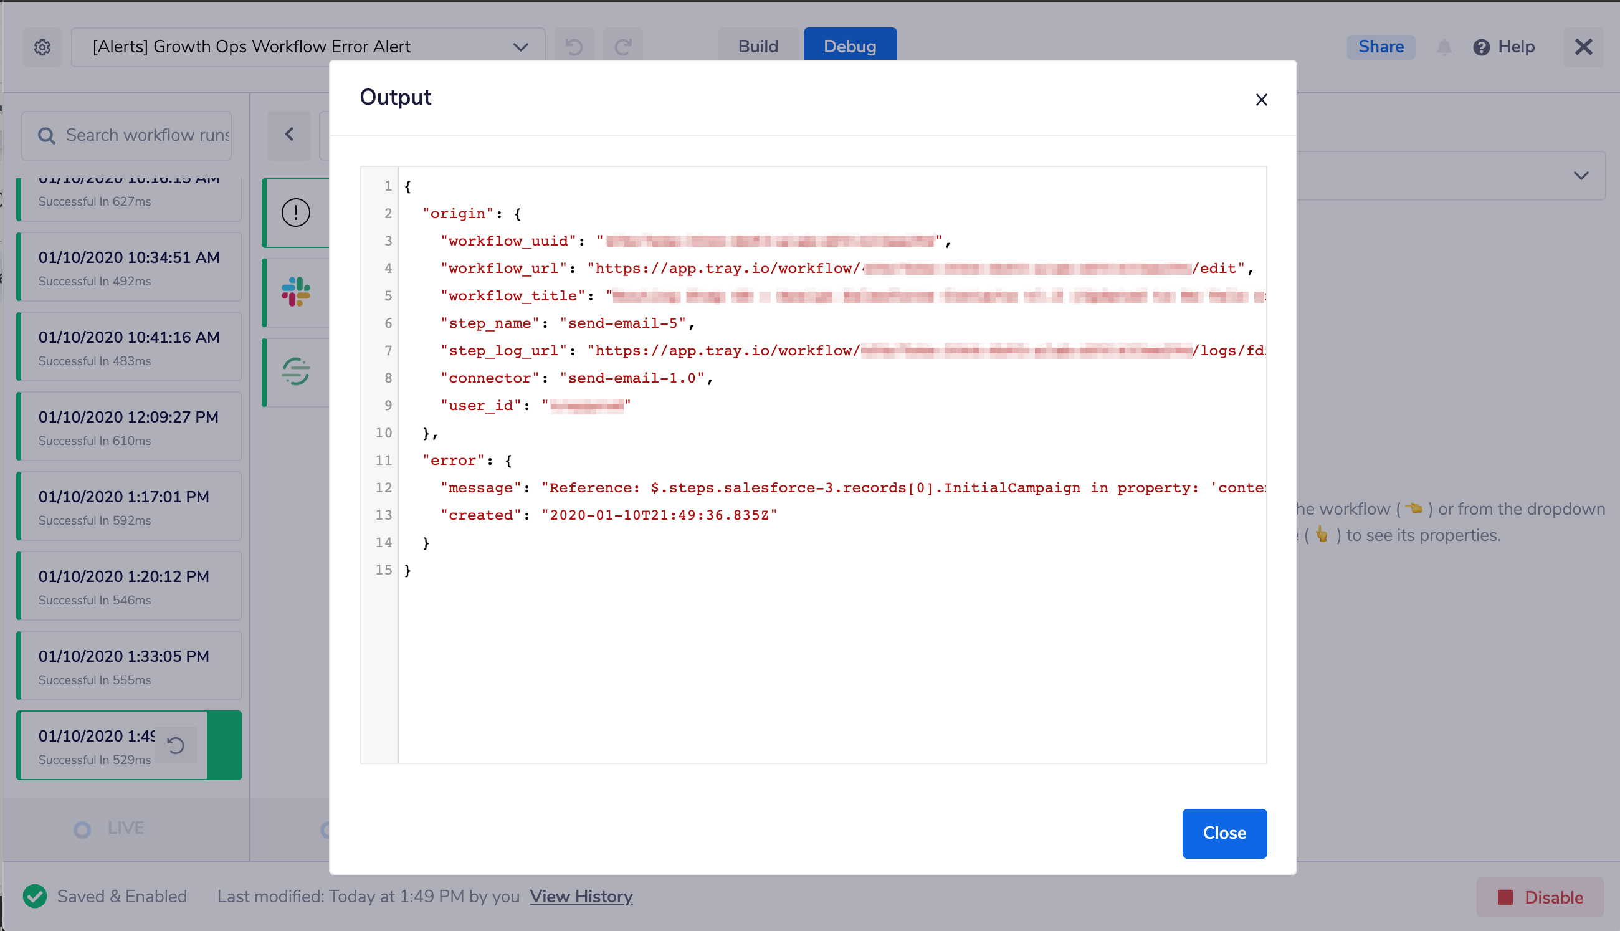The width and height of the screenshot is (1620, 931).
Task: Click the redo arrow icon
Action: [622, 47]
